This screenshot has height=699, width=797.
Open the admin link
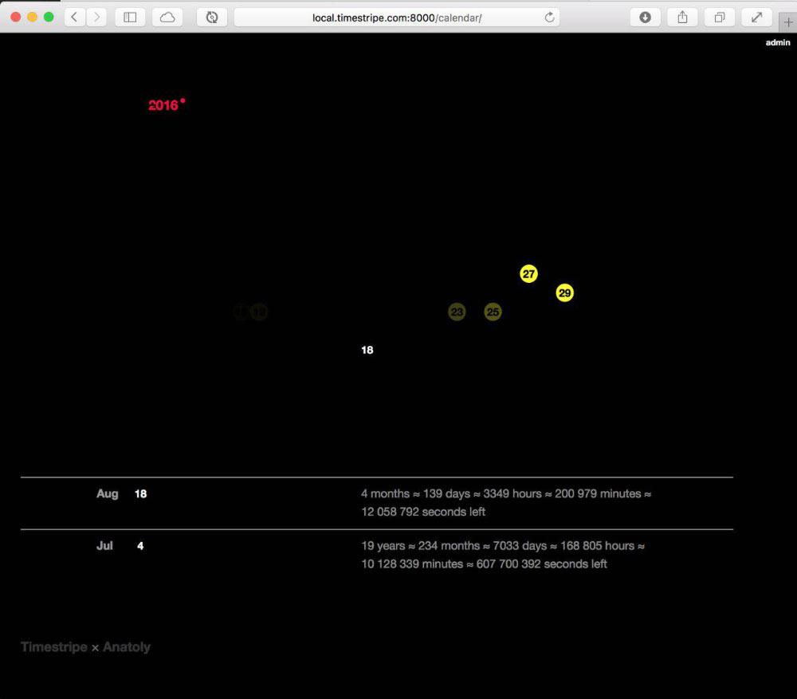[x=777, y=43]
